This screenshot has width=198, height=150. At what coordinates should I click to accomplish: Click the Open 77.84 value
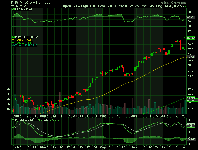click(x=71, y=6)
